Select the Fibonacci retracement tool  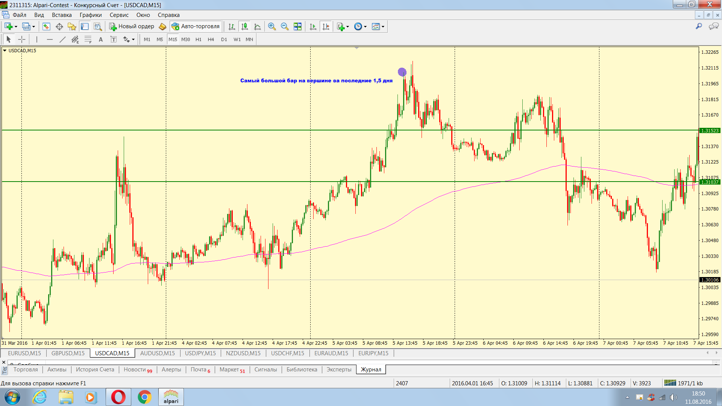pyautogui.click(x=88, y=39)
